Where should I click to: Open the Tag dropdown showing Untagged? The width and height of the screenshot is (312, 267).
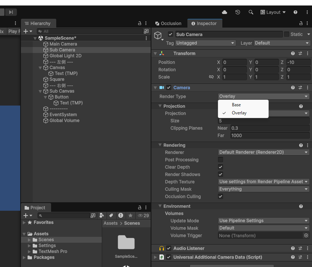pos(205,43)
